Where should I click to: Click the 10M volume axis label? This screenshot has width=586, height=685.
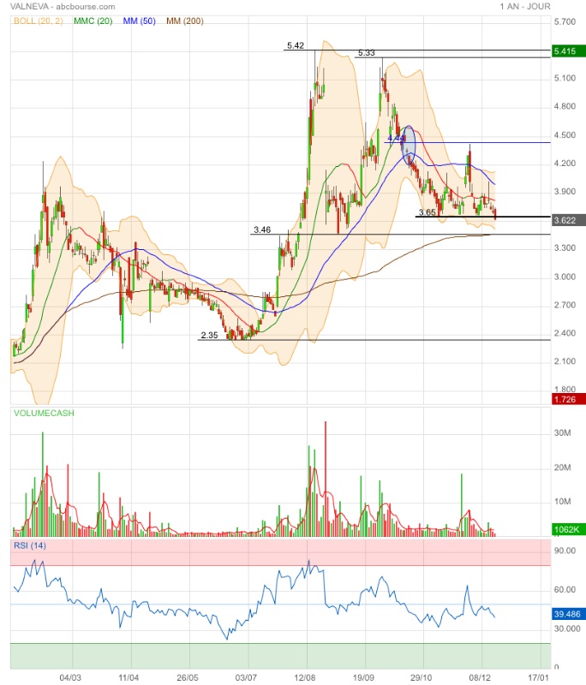[562, 502]
